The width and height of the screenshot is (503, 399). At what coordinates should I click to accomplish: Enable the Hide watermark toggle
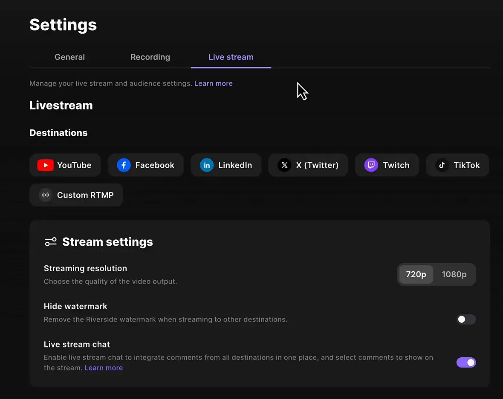tap(466, 319)
